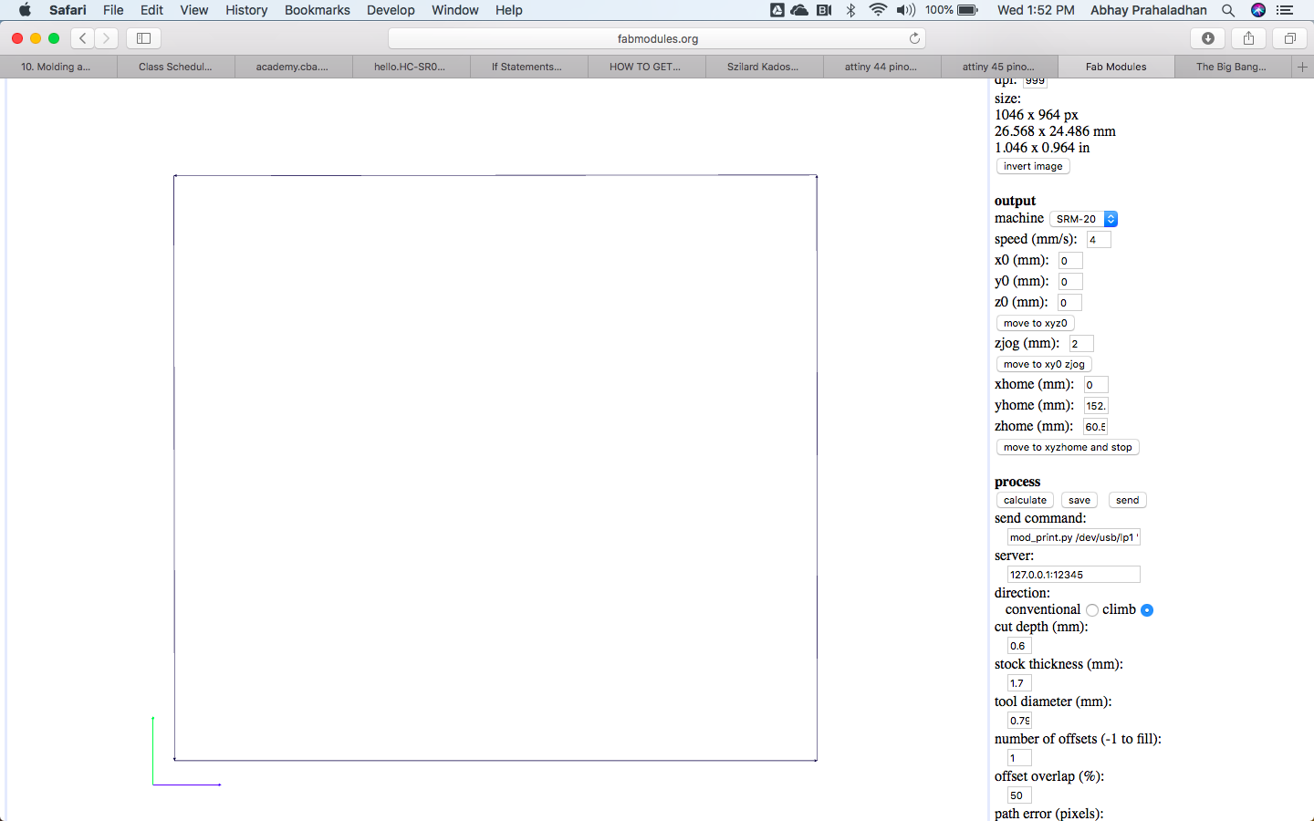Open the Edit menu
Image resolution: width=1314 pixels, height=821 pixels.
[x=151, y=10]
